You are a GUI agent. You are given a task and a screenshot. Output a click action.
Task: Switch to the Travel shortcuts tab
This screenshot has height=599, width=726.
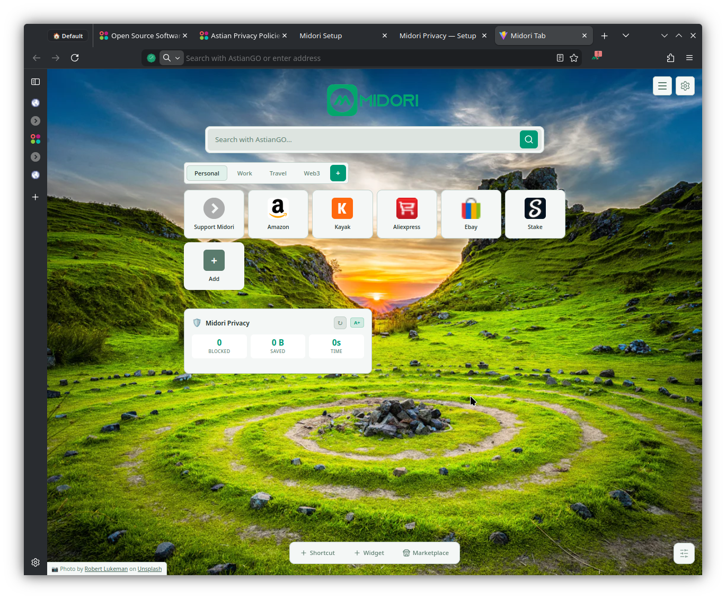(x=278, y=173)
